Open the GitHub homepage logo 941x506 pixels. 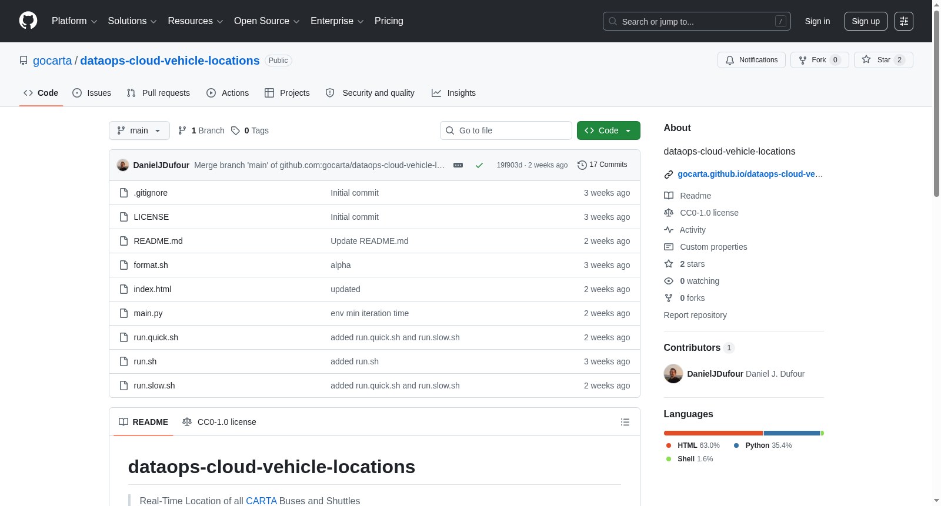click(28, 21)
